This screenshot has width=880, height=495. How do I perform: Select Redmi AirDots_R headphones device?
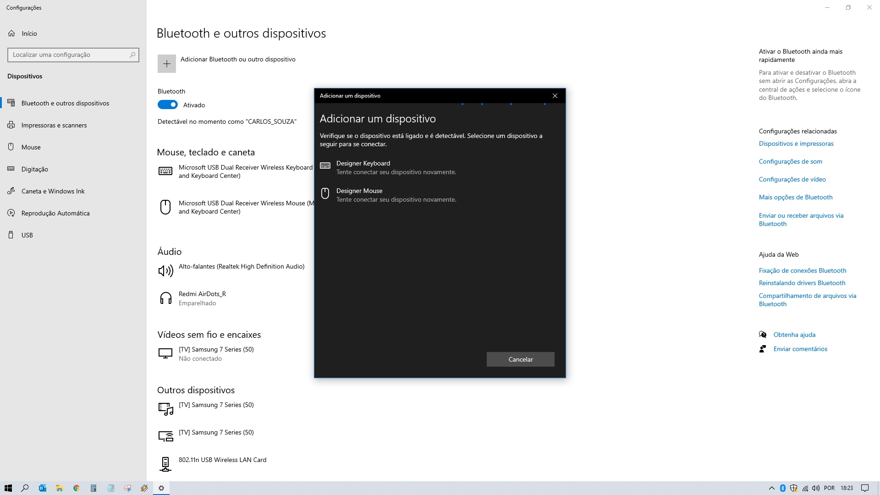(x=202, y=298)
